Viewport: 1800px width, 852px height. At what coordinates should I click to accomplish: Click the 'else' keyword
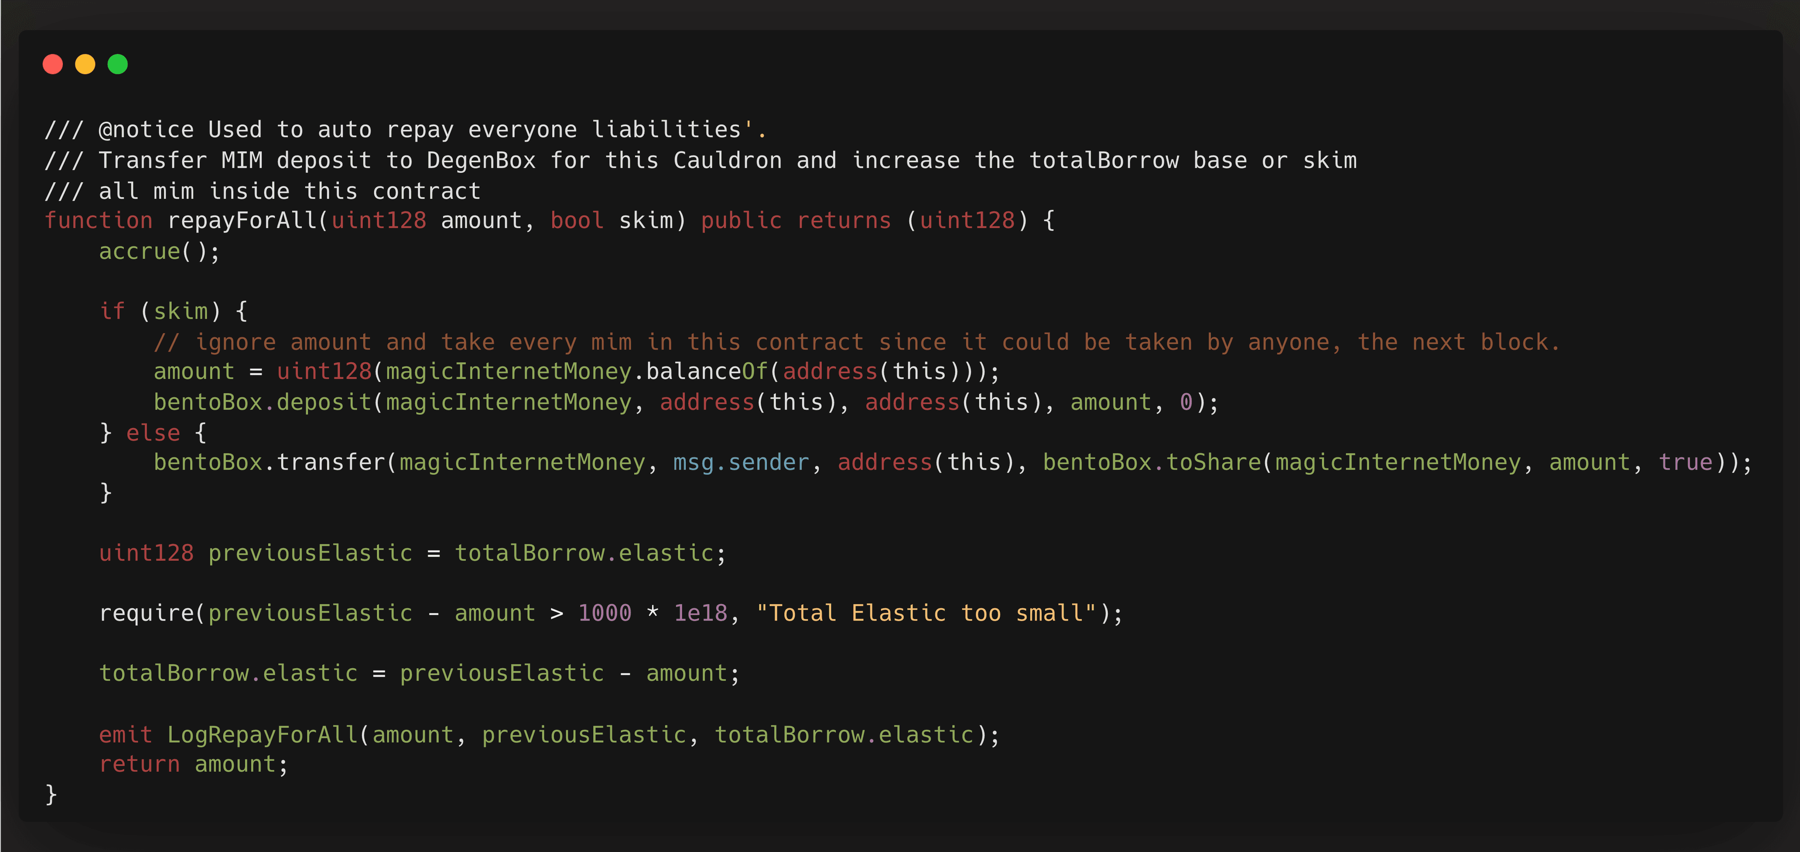pos(153,433)
